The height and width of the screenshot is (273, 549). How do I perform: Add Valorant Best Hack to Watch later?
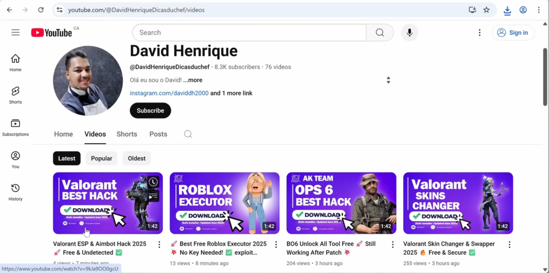(x=153, y=182)
